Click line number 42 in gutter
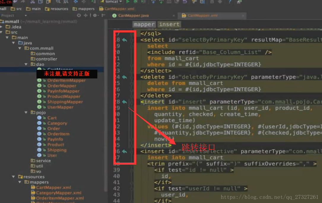 pyautogui.click(x=116, y=189)
